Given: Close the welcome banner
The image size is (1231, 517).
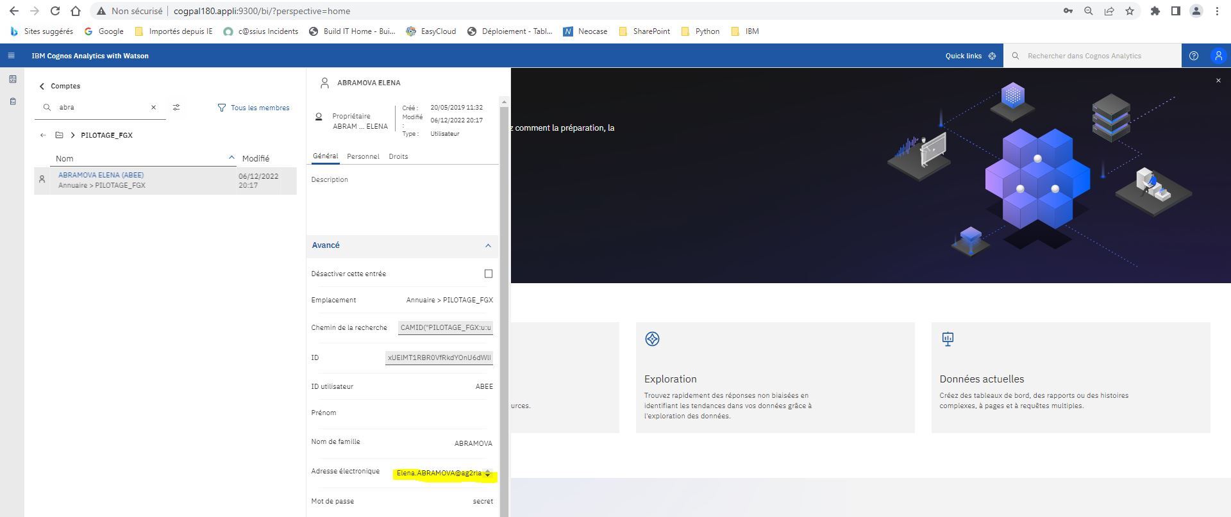Looking at the screenshot, I should point(1218,81).
